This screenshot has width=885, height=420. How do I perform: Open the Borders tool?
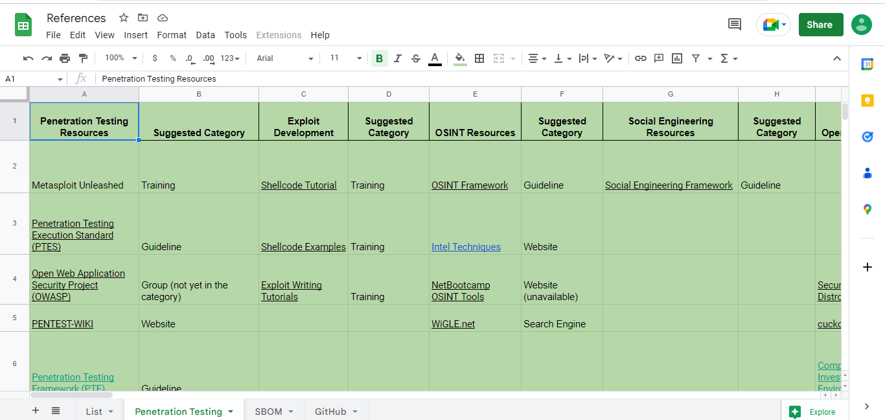tap(479, 58)
